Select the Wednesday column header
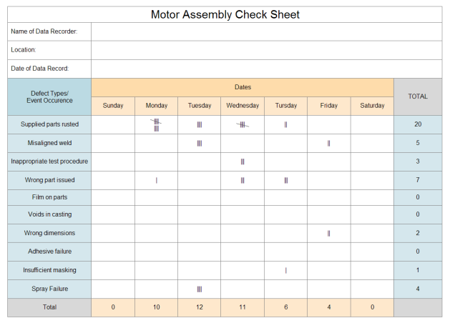Image resolution: width=465 pixels, height=328 pixels. [x=243, y=106]
